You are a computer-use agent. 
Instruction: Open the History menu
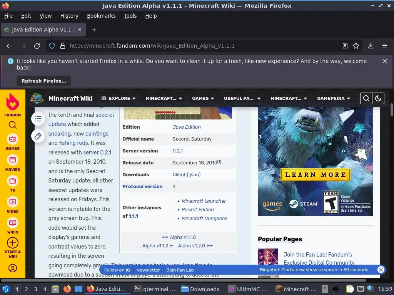(x=69, y=16)
